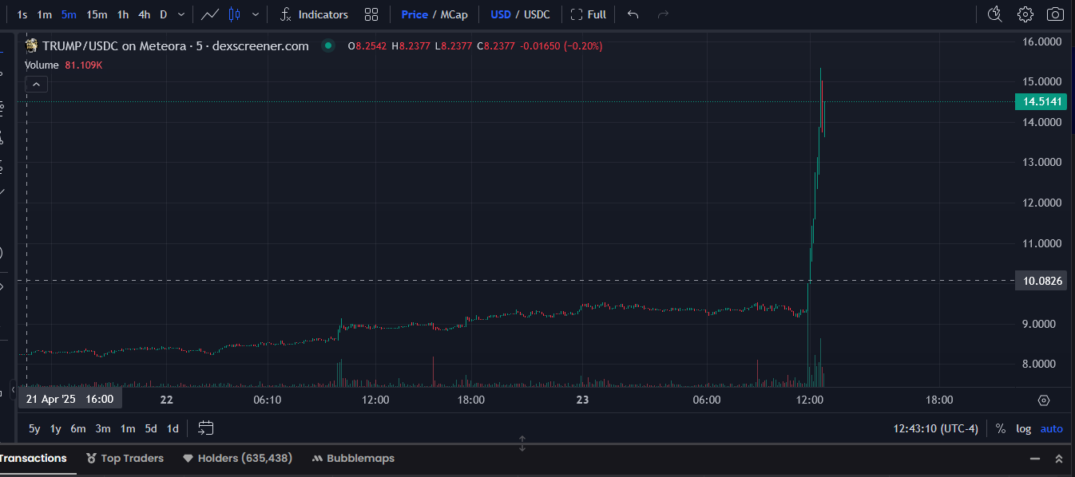Set date range to 1d
The image size is (1075, 477).
click(173, 428)
